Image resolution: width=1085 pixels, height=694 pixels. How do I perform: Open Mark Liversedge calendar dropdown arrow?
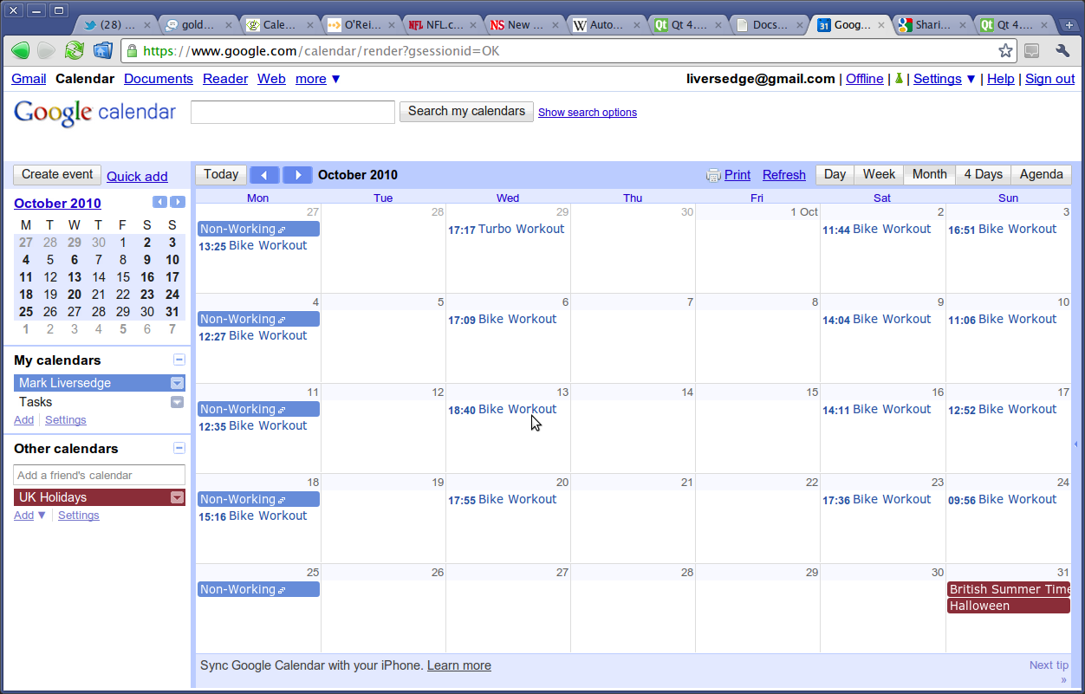point(178,383)
